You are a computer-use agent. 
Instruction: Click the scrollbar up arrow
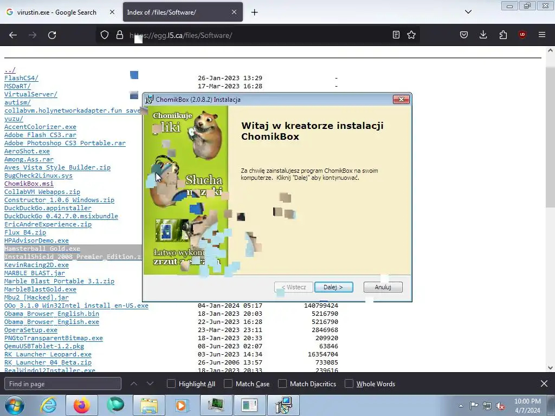click(x=550, y=50)
